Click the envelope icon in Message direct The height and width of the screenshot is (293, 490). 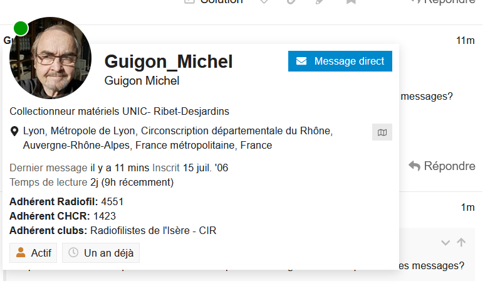coord(302,61)
